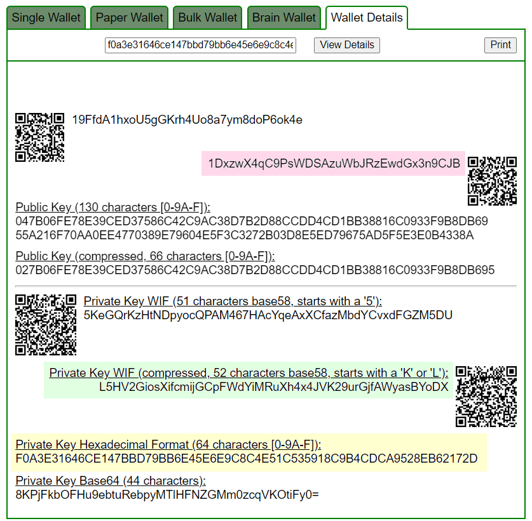Select the Brain Wallet tab
532x521 pixels.
[x=284, y=18]
